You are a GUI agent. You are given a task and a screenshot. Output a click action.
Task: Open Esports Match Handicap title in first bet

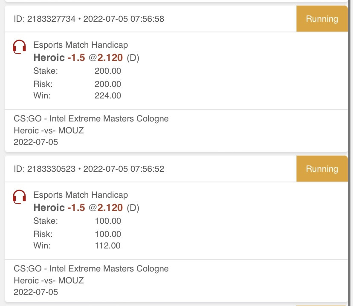(x=81, y=45)
